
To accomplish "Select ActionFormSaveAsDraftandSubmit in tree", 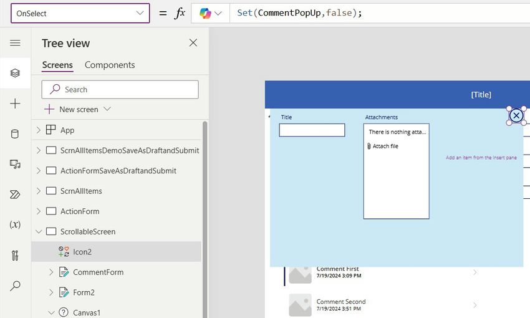I will [x=118, y=171].
